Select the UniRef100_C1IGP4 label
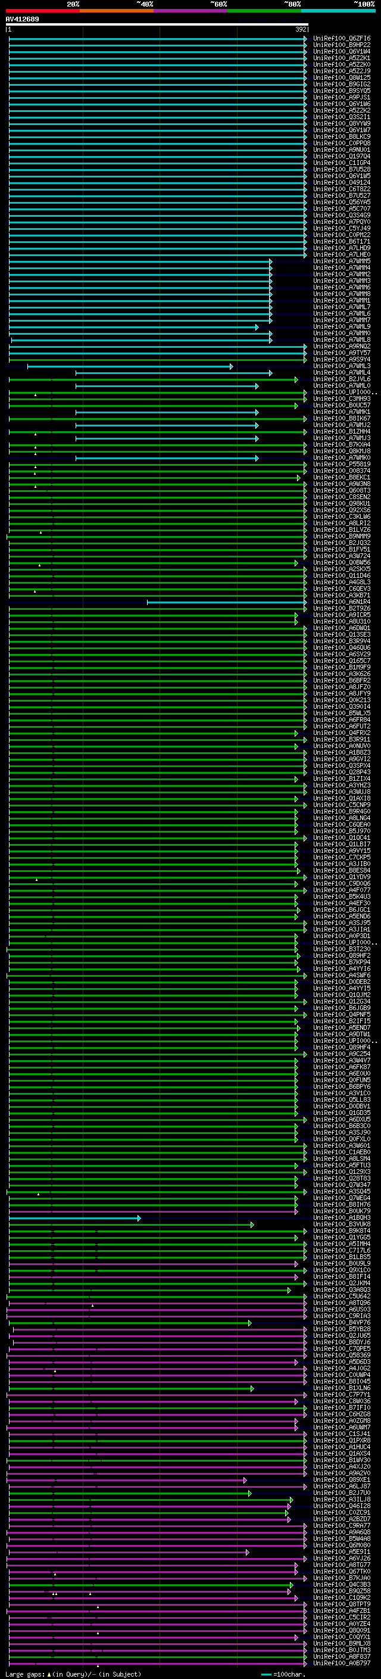The image size is (381, 1679). (342, 163)
